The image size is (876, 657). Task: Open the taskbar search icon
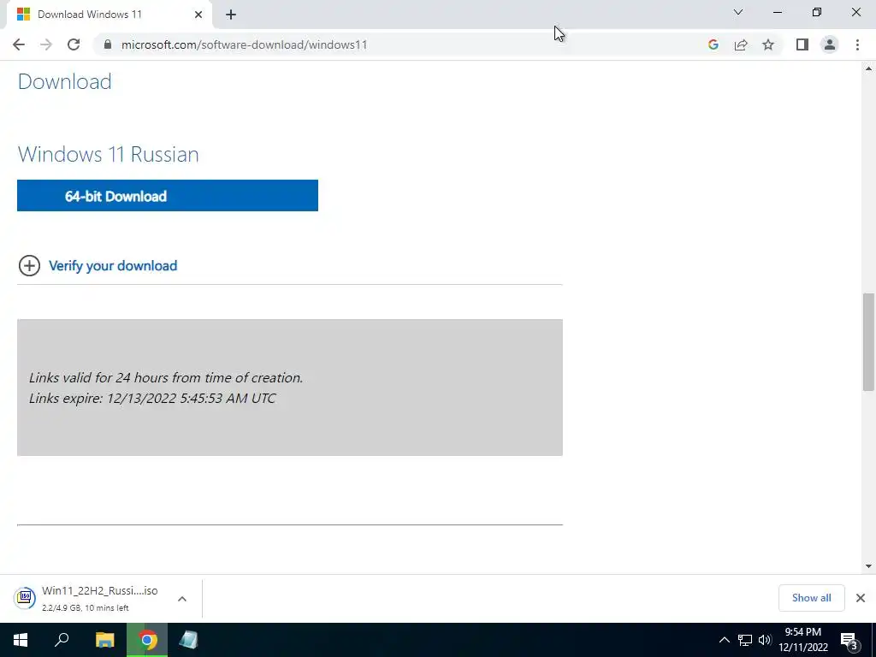pyautogui.click(x=62, y=640)
